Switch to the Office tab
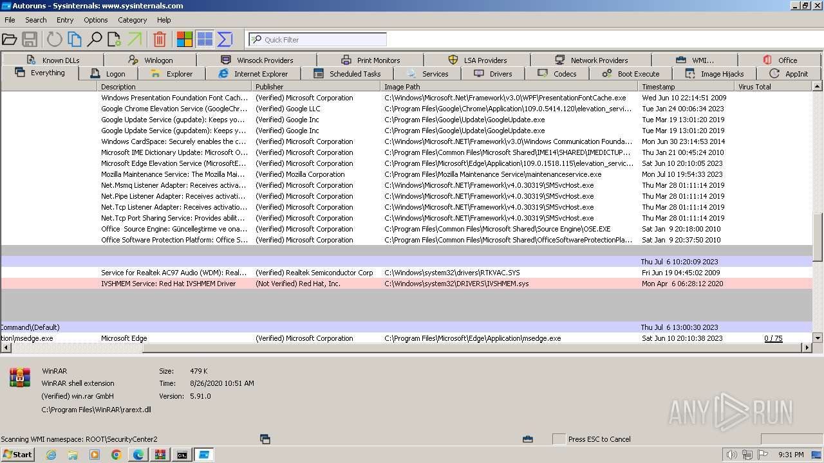The height and width of the screenshot is (463, 824). 780,60
